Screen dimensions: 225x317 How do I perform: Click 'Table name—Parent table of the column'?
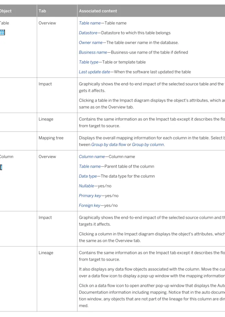(x=116, y=167)
